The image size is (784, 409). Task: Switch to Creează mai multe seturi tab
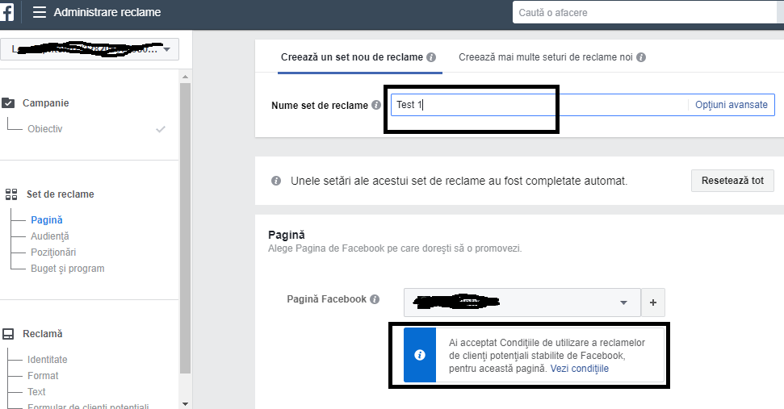click(547, 57)
